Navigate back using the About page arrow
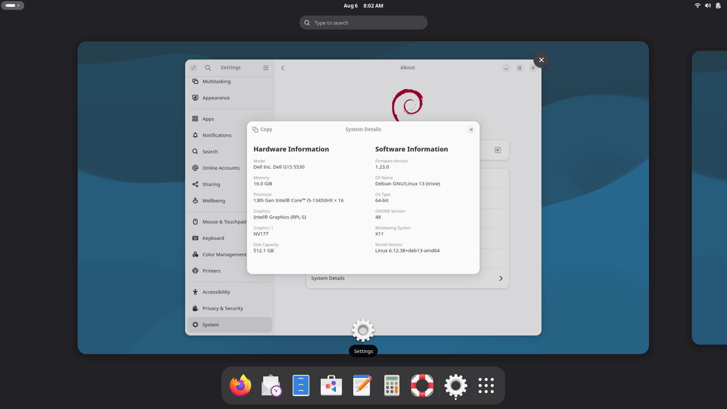 tap(282, 67)
